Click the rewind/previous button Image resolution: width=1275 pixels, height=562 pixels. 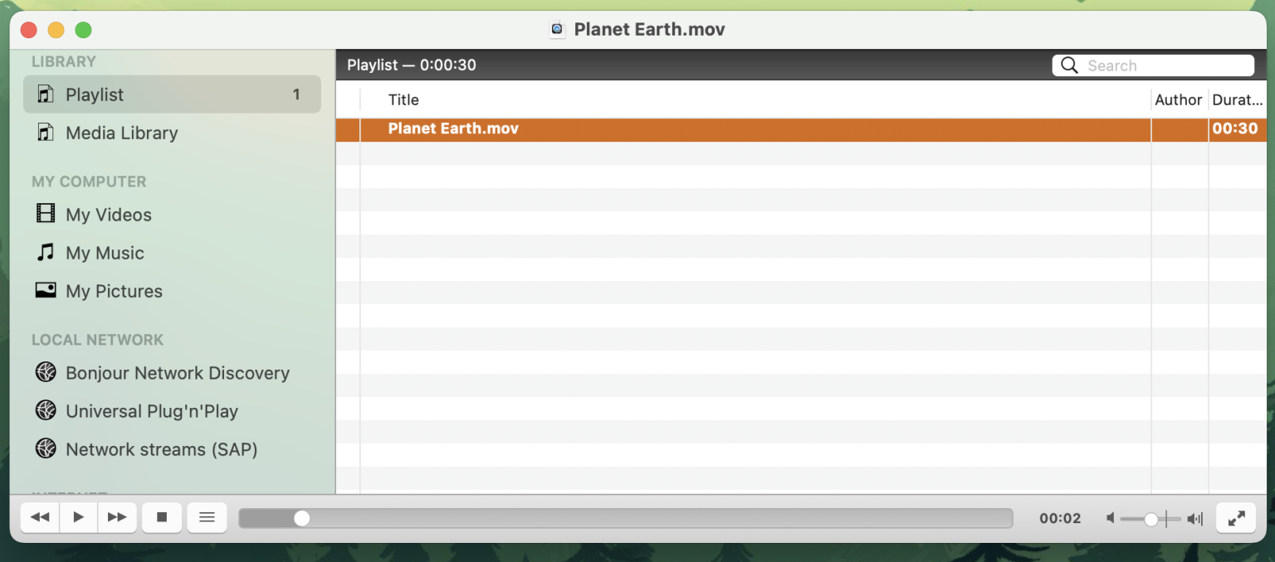[x=40, y=517]
